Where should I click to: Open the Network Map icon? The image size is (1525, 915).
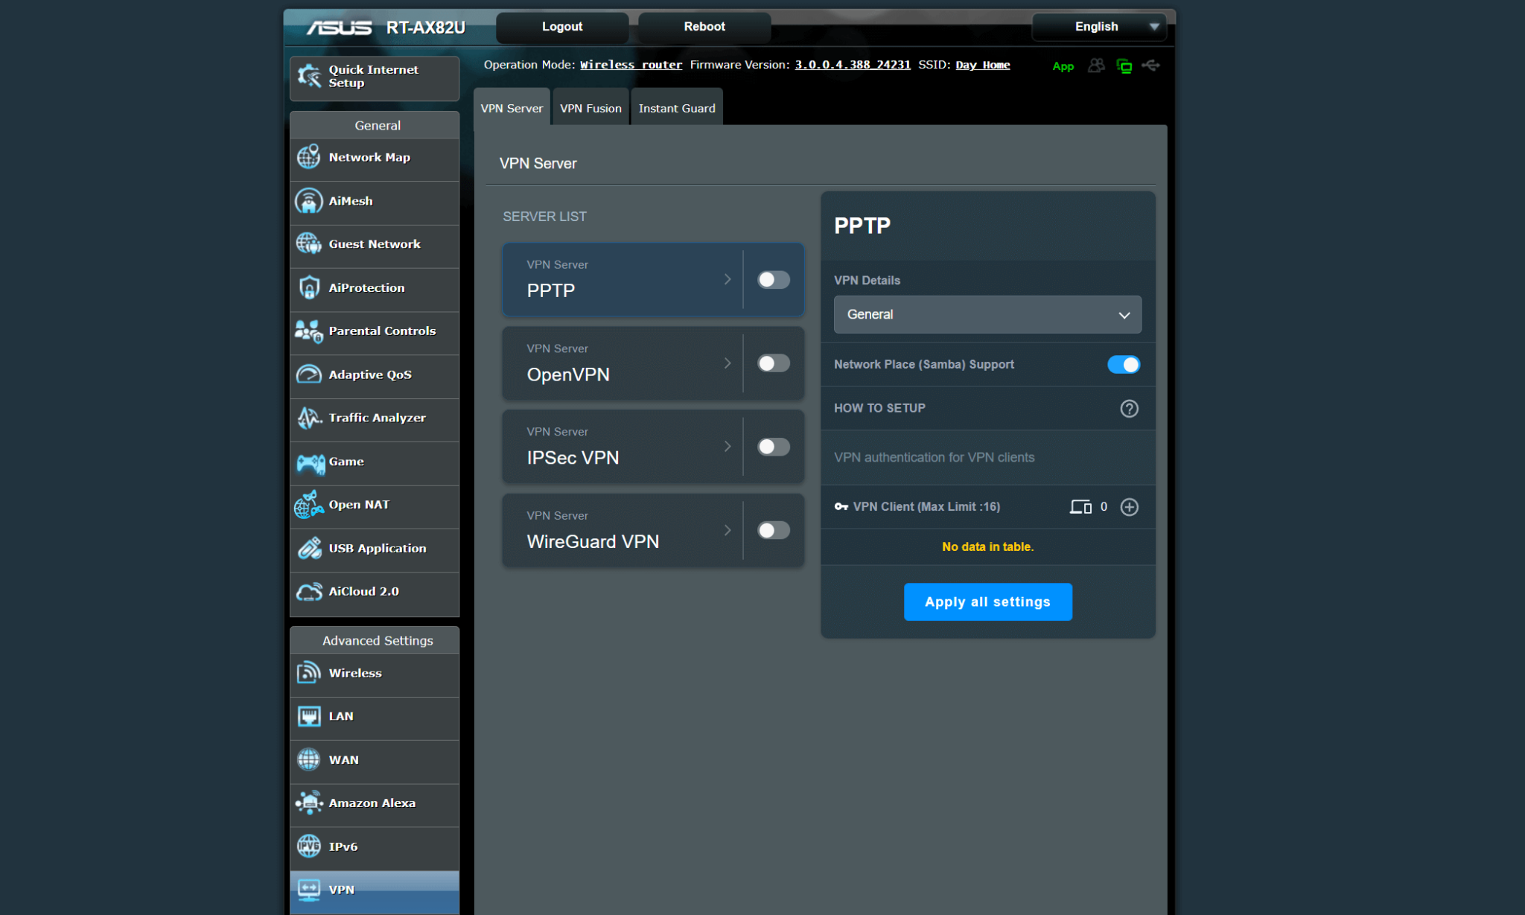[x=309, y=157]
